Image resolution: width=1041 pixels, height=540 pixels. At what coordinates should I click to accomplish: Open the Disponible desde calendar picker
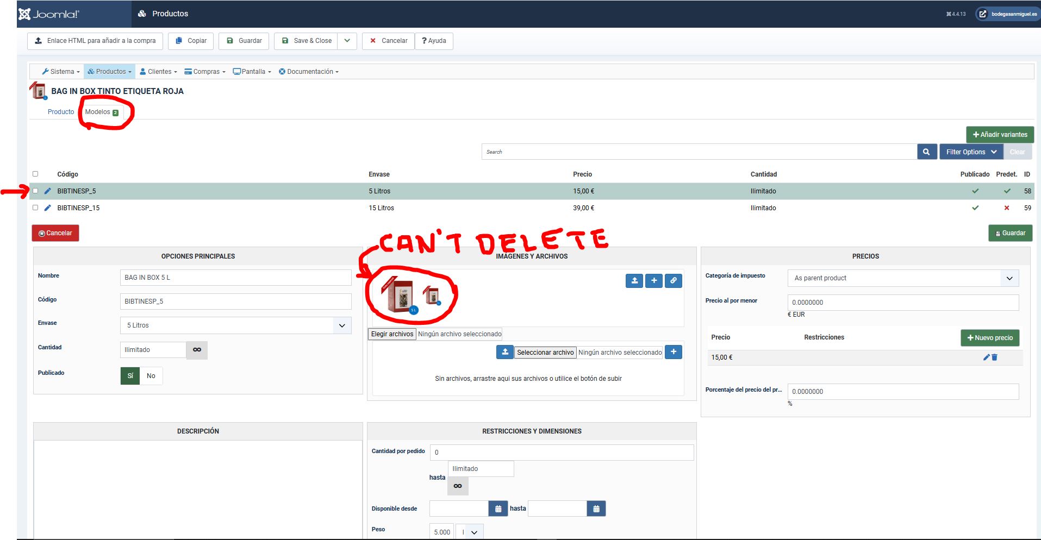tap(498, 509)
